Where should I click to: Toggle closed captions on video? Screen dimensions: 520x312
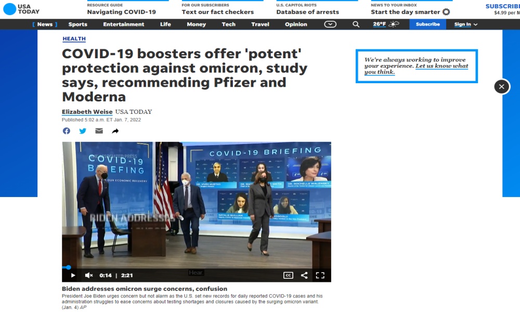coord(288,276)
